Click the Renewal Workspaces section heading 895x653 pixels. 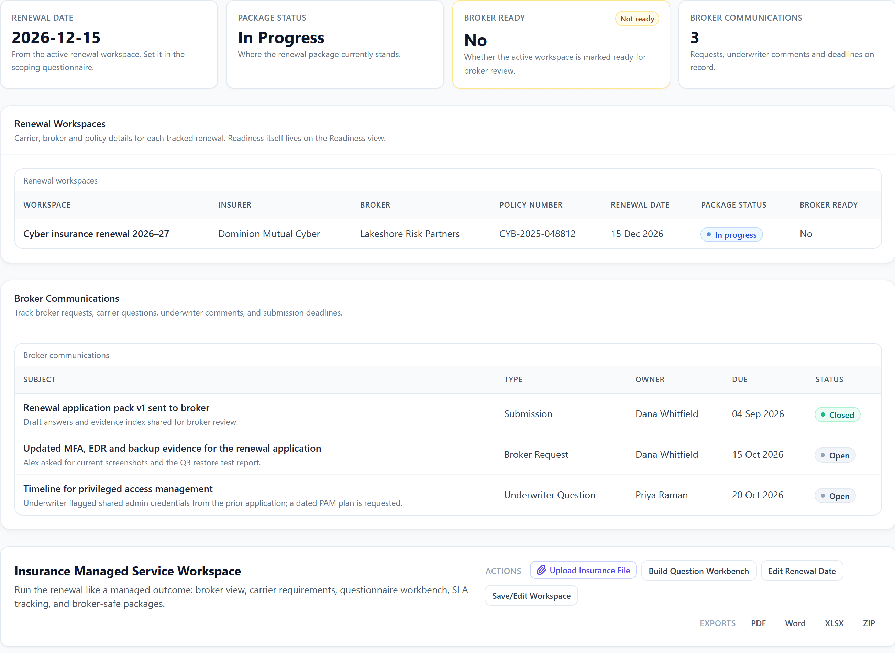click(x=60, y=124)
